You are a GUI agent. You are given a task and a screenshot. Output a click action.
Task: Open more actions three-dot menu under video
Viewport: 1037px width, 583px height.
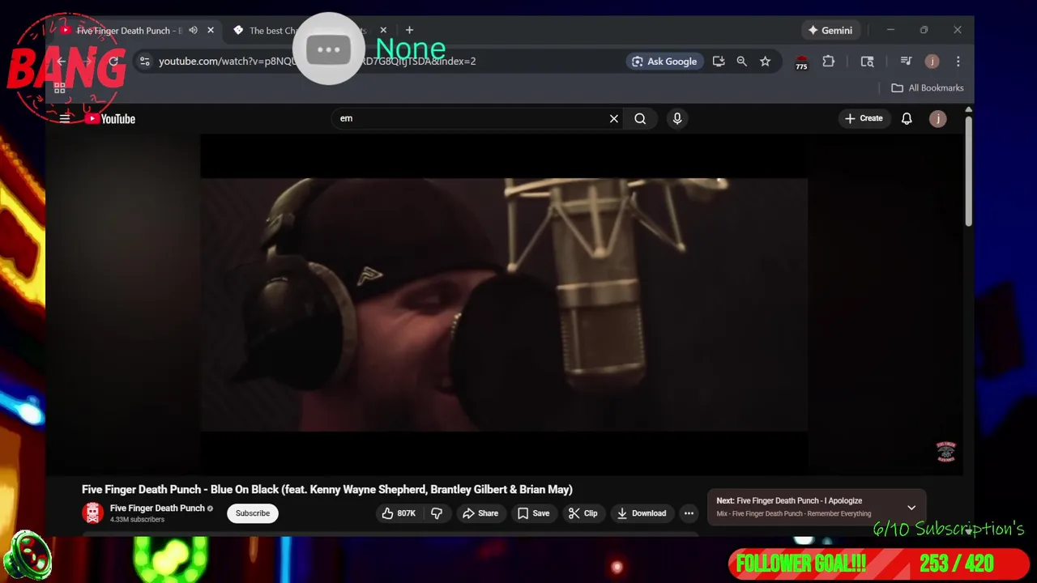(689, 513)
